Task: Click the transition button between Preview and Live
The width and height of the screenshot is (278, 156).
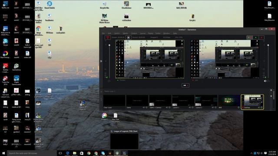Action: (x=185, y=85)
